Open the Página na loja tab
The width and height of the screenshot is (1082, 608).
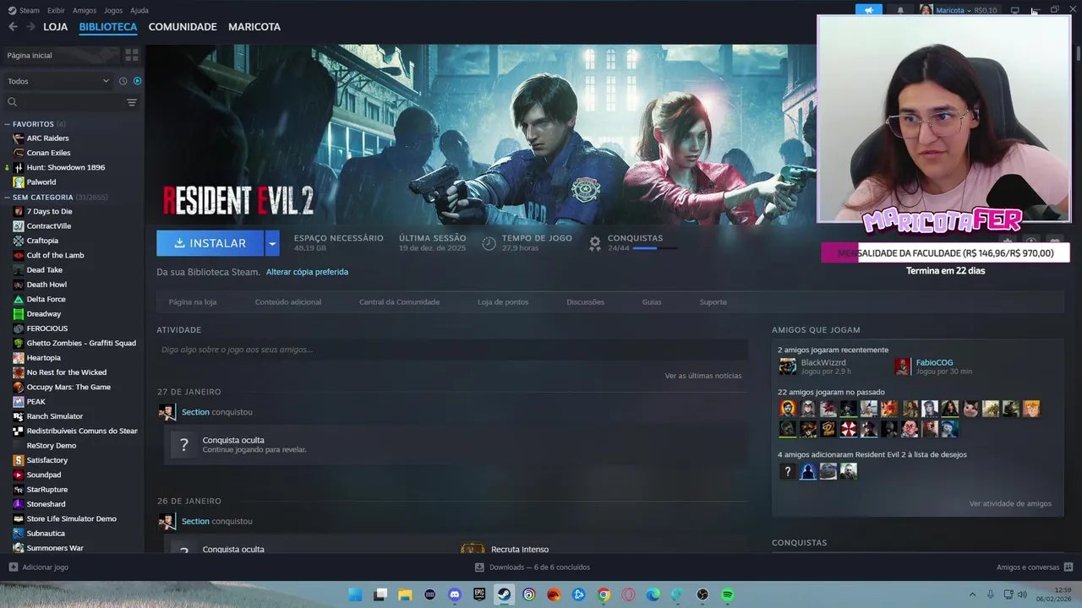(x=193, y=301)
